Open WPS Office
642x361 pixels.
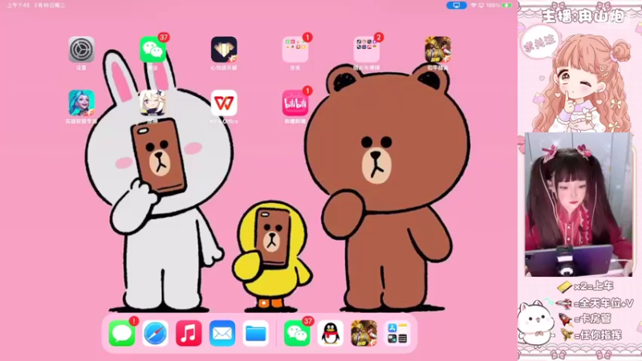(x=224, y=103)
